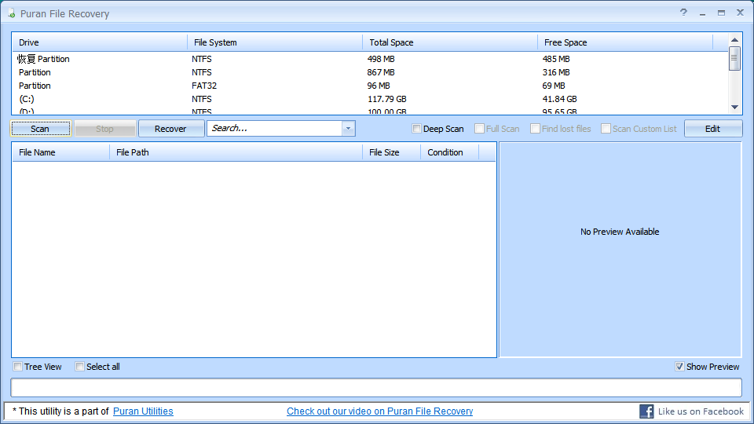Click the 316 MB free space cell

[556, 72]
